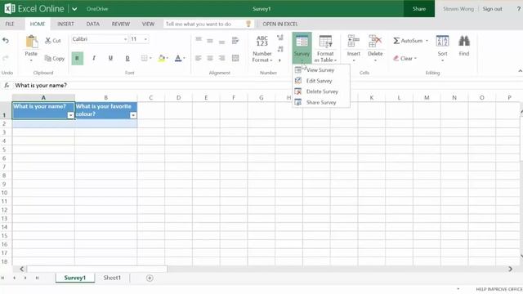Choose View Survey from menu

pyautogui.click(x=321, y=70)
